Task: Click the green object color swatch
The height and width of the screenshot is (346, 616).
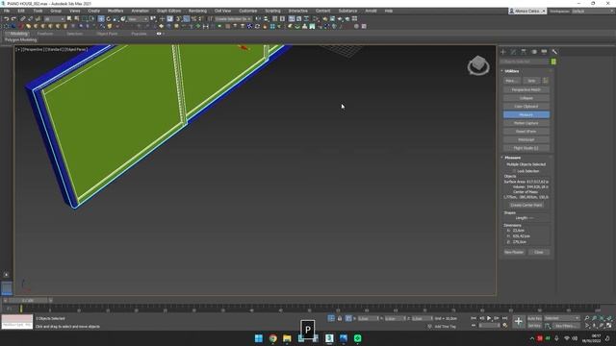Action: click(553, 62)
